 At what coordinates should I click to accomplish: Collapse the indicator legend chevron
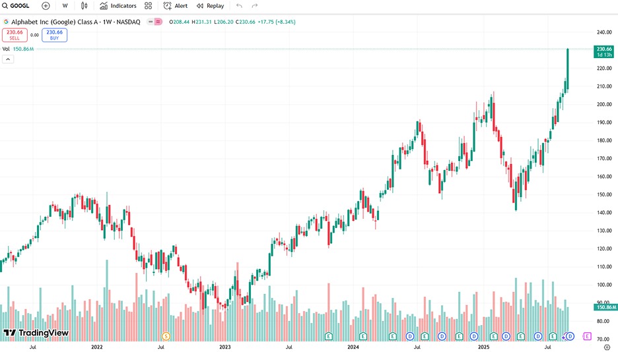click(x=8, y=59)
